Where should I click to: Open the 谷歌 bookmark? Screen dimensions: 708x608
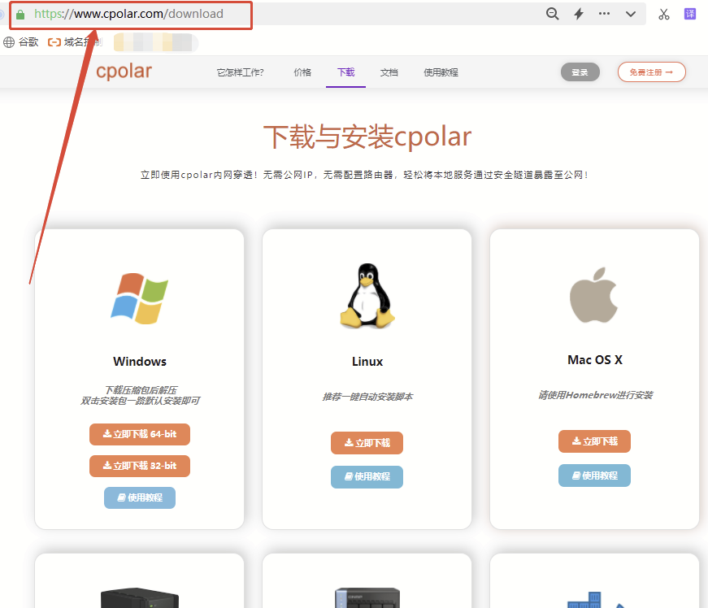tap(21, 41)
